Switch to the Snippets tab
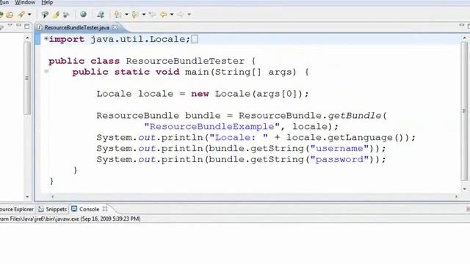 (52, 209)
